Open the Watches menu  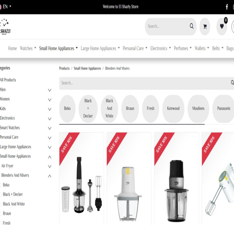[x=28, y=48]
